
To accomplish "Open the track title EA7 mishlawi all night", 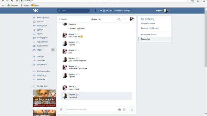I will coord(120,11).
